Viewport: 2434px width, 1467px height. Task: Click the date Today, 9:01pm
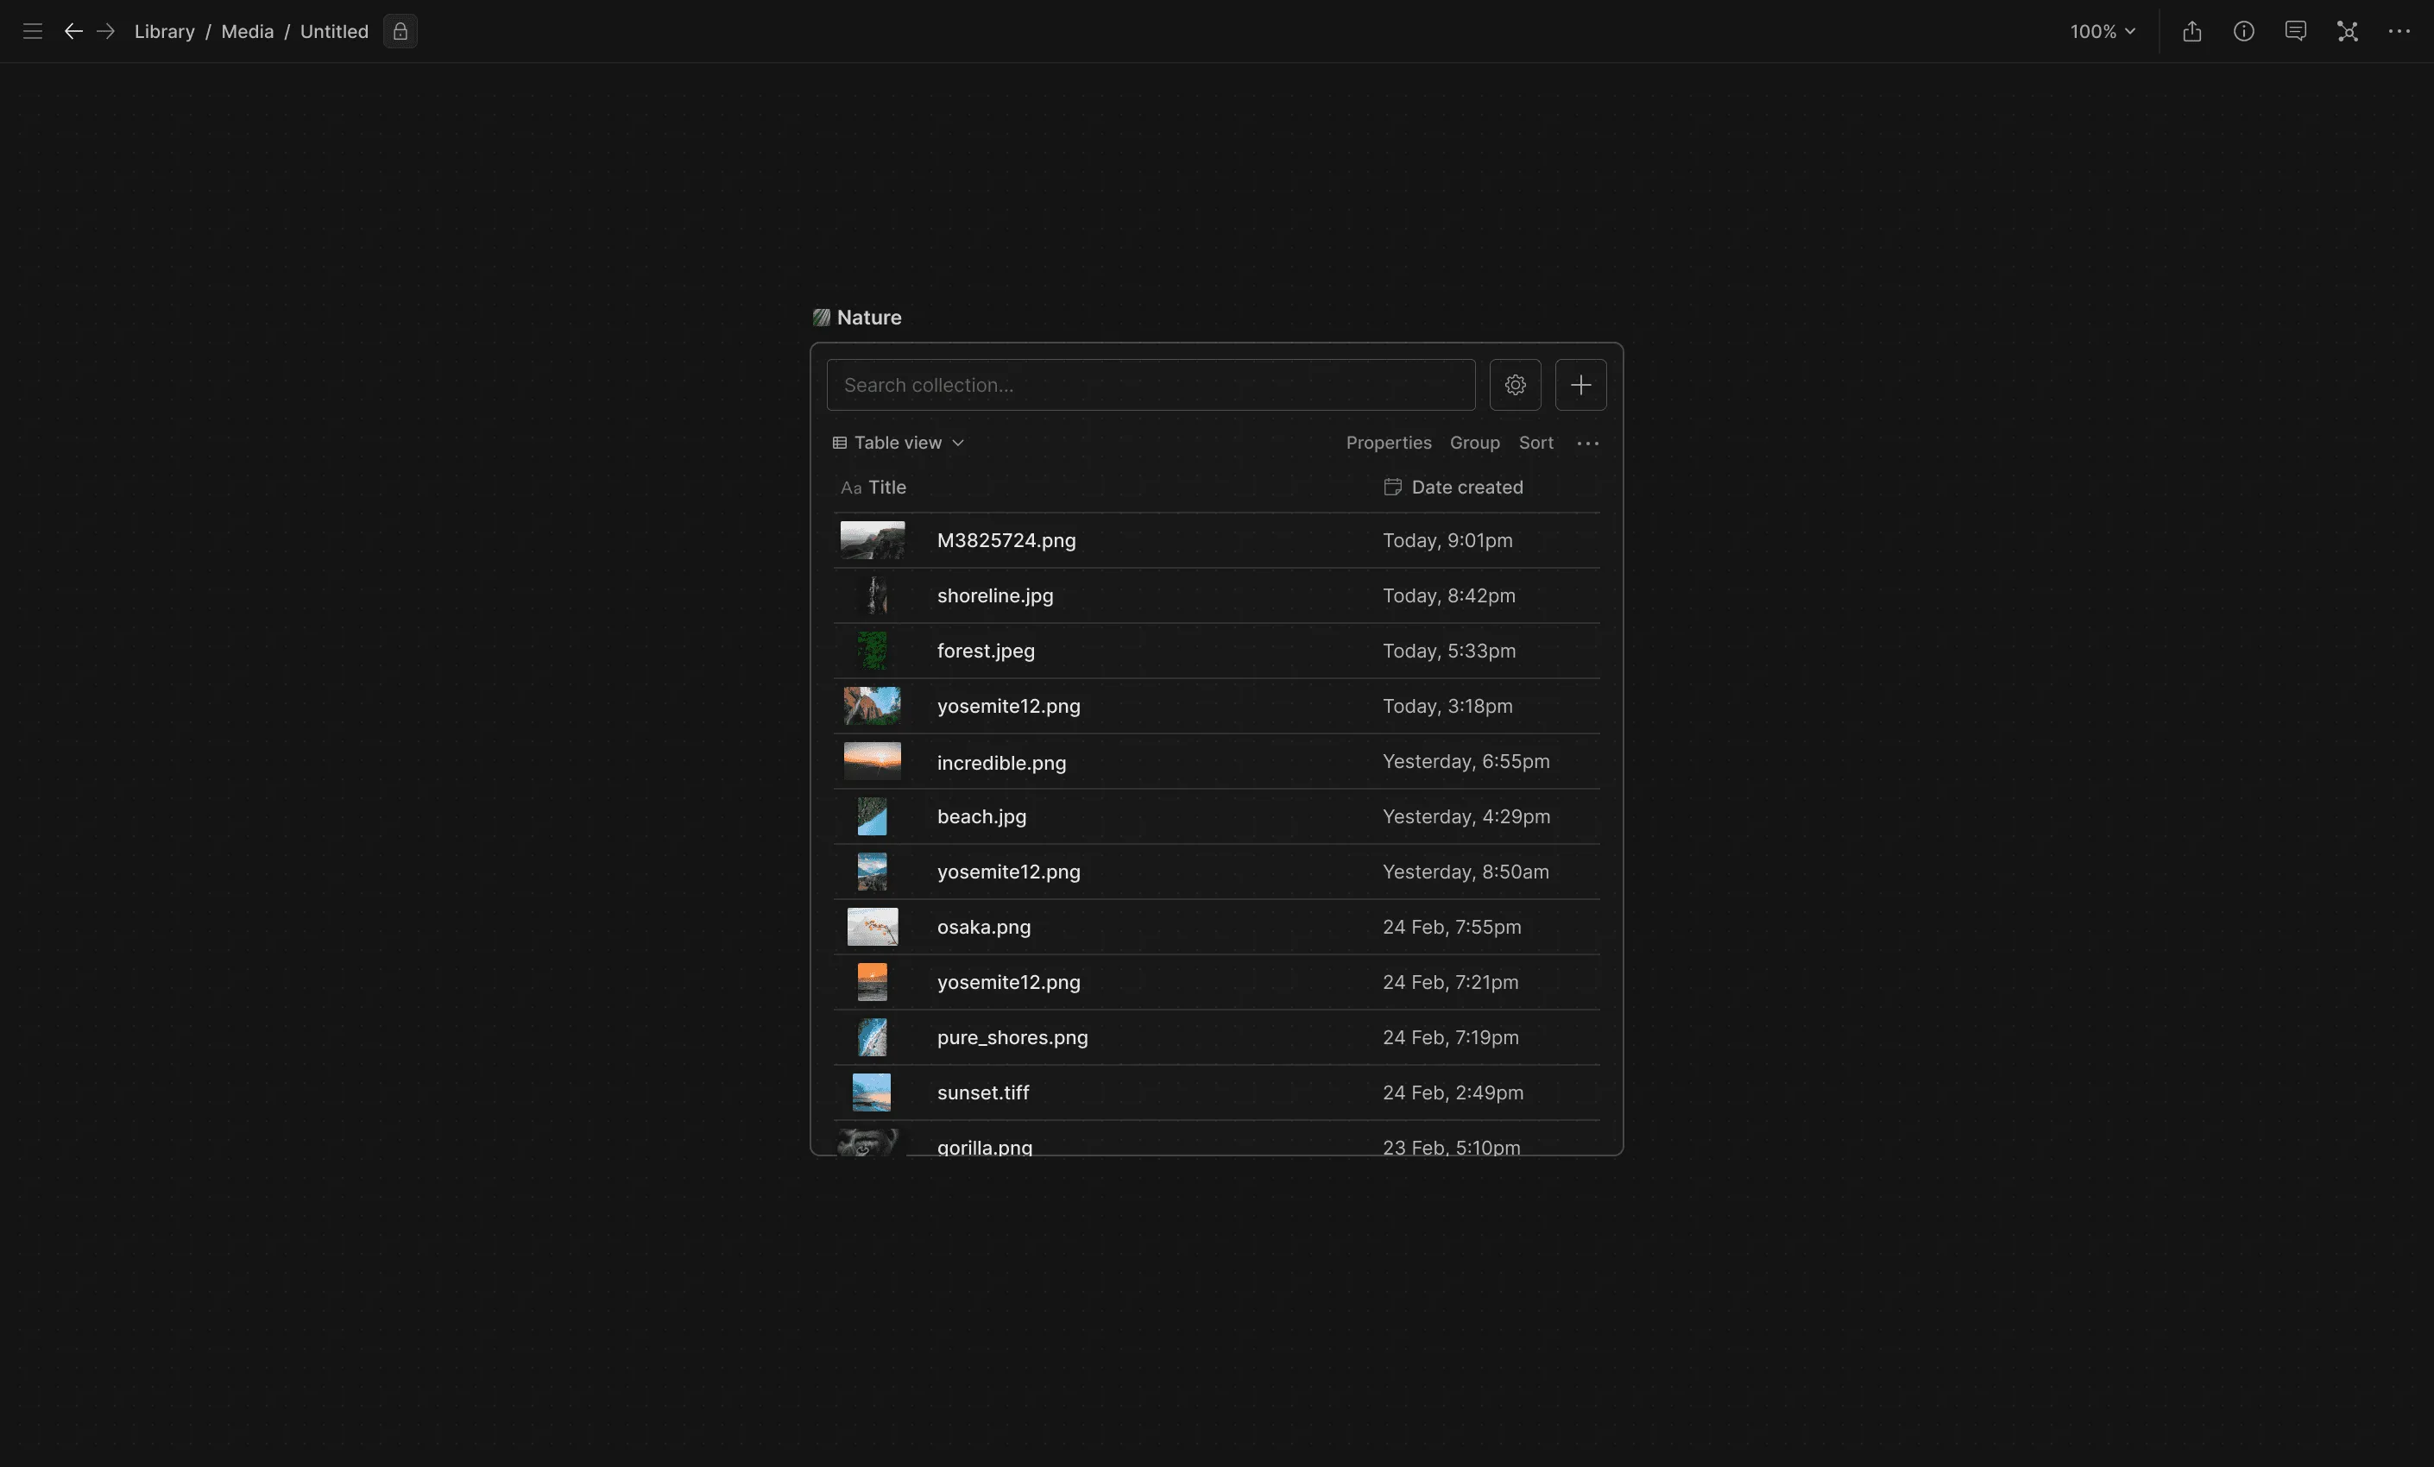1447,540
